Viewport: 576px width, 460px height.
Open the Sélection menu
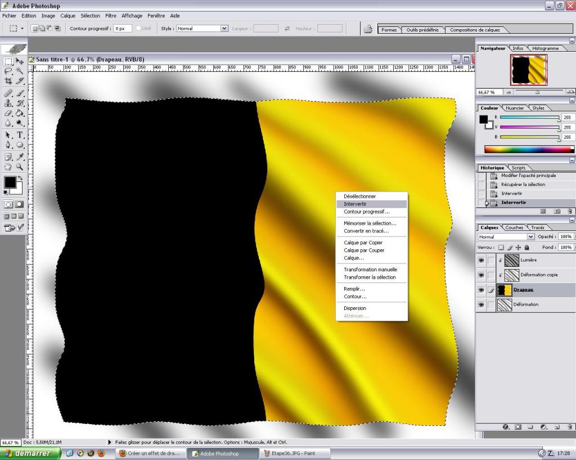(x=91, y=16)
